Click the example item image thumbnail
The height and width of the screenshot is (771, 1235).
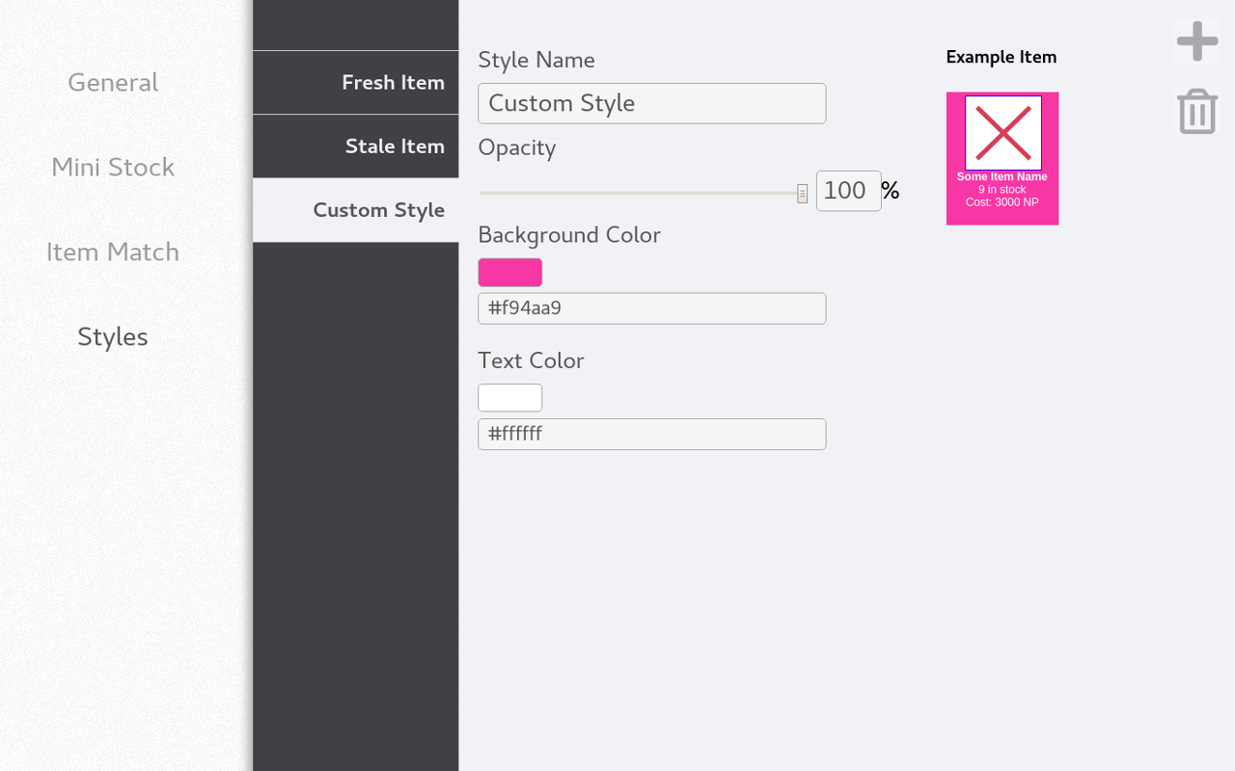click(x=1003, y=133)
